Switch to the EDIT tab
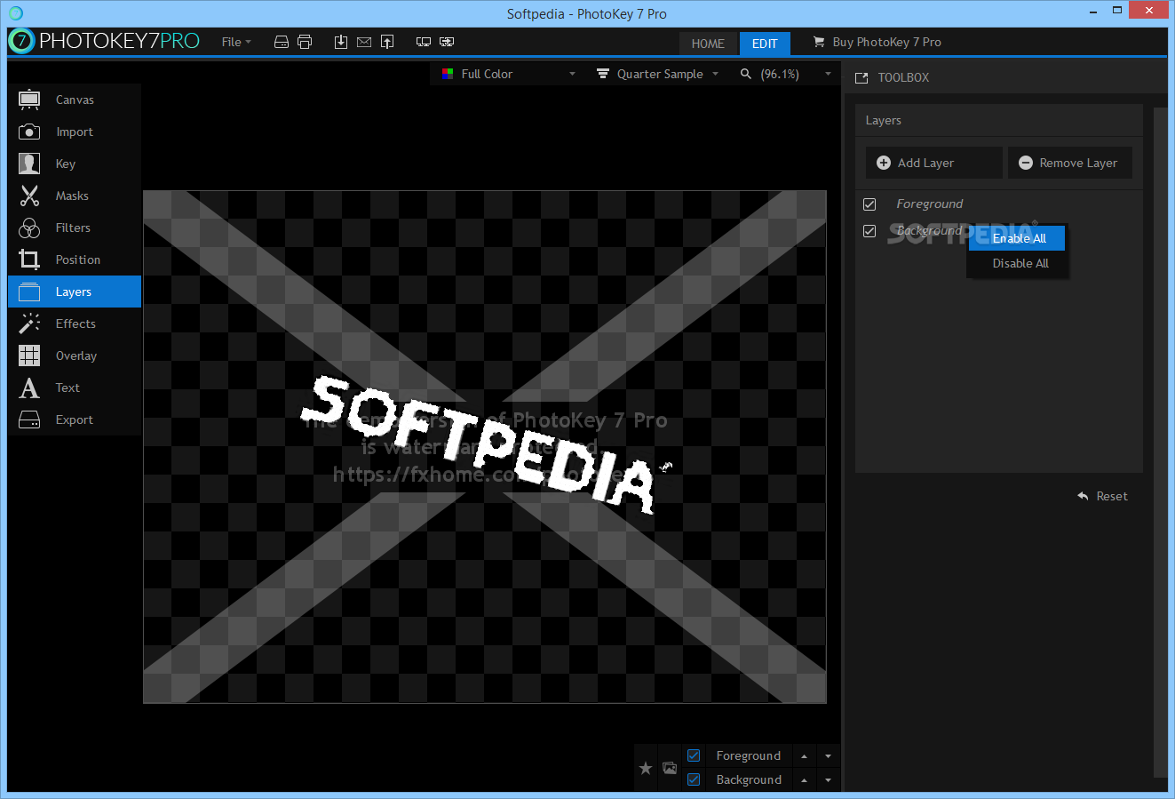This screenshot has height=799, width=1175. pyautogui.click(x=765, y=44)
